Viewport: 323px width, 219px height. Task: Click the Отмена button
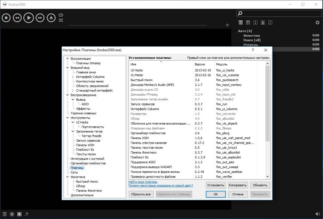pyautogui.click(x=238, y=194)
